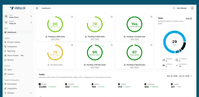Uncheck the Perplexity traffic checkbox
This screenshot has height=97, width=199.
pos(145,84)
